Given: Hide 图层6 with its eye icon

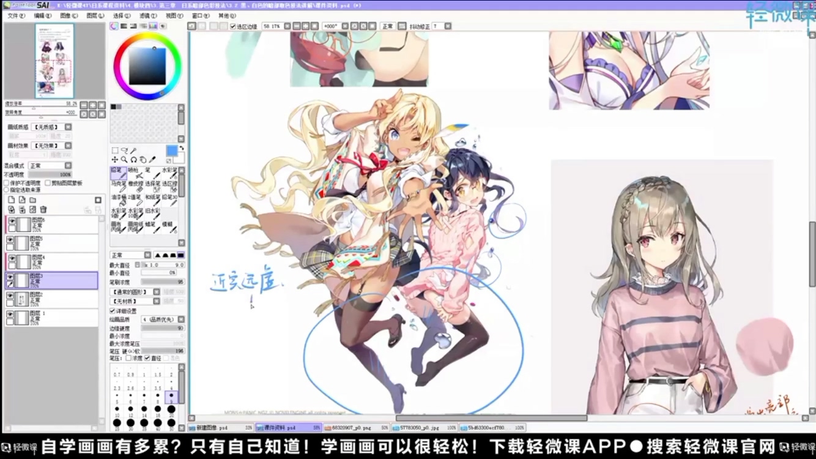Looking at the screenshot, I should (x=11, y=221).
